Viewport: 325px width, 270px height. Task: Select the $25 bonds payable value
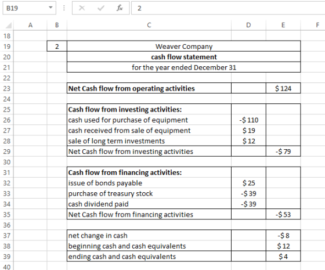(248, 183)
